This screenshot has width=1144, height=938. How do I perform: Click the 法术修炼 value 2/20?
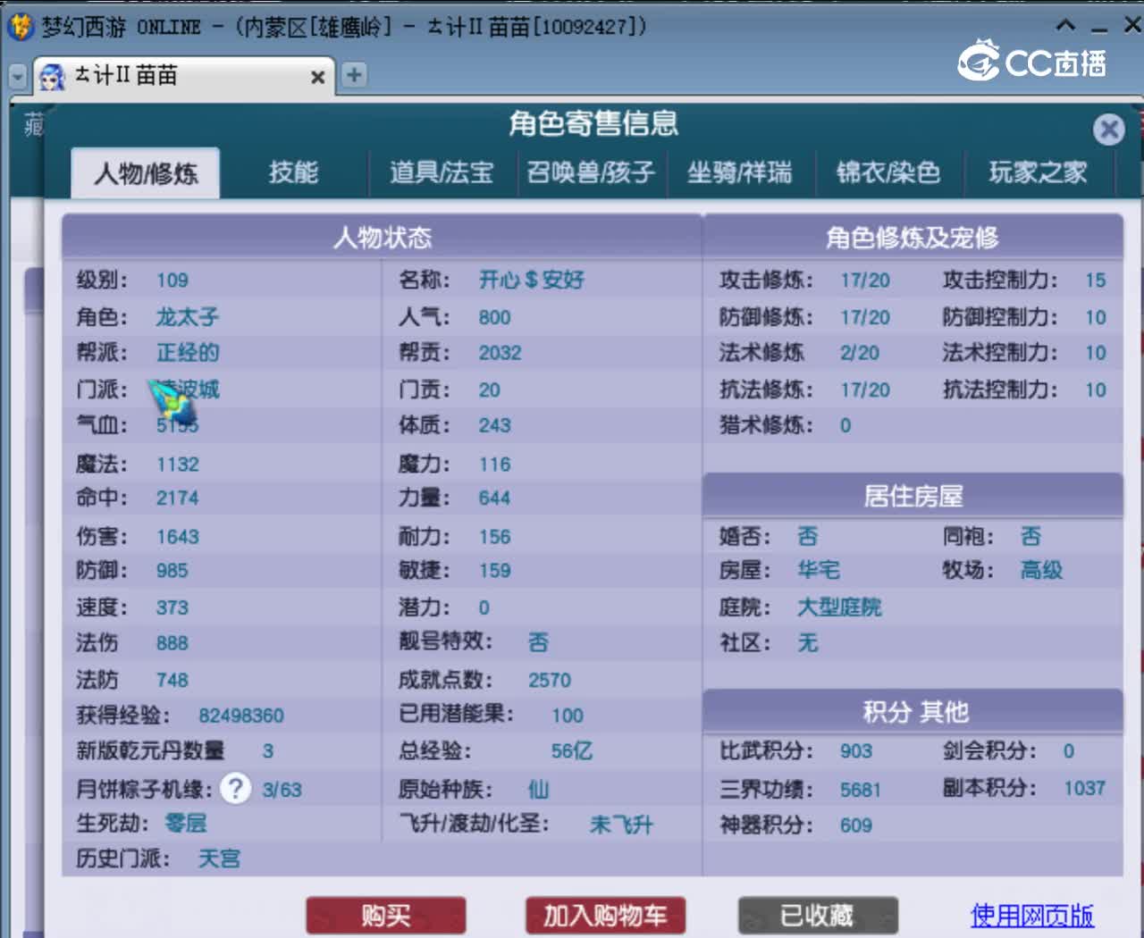859,353
